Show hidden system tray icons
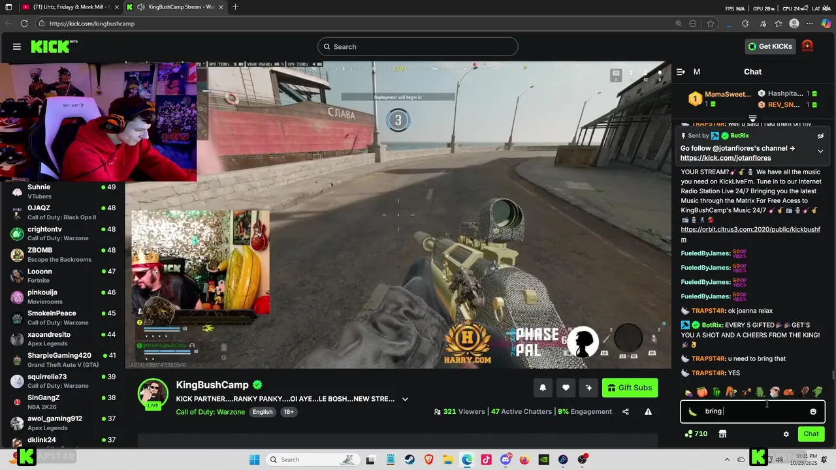 tap(727, 460)
